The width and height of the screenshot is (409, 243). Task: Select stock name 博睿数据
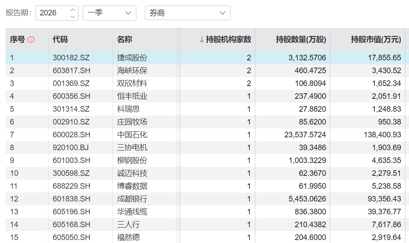point(132,186)
